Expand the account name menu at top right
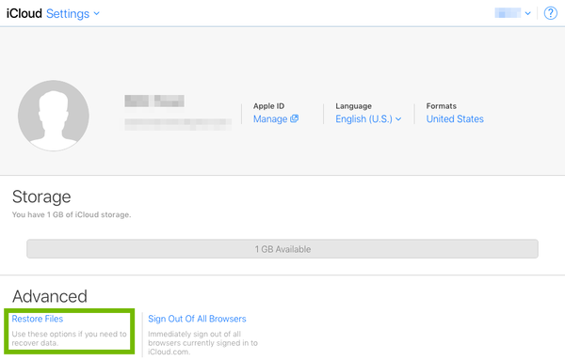The image size is (565, 361). [x=513, y=13]
